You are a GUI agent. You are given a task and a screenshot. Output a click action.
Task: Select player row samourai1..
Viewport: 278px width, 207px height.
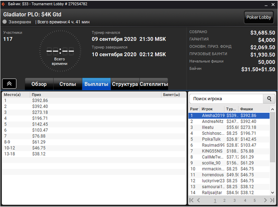point(229,187)
